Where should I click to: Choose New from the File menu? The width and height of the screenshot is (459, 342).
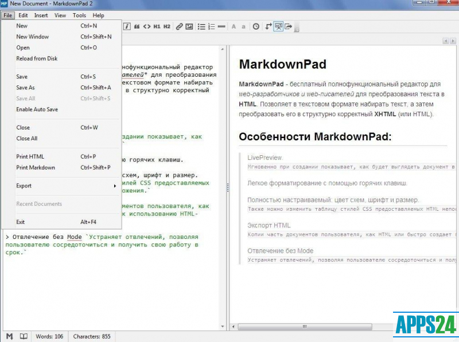click(x=61, y=26)
